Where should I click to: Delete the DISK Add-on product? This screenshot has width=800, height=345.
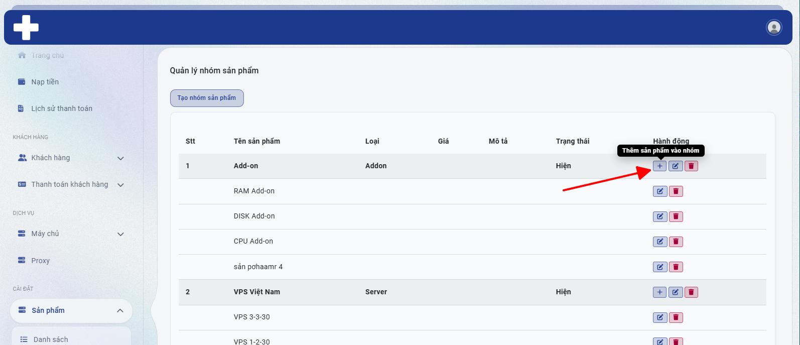[676, 216]
